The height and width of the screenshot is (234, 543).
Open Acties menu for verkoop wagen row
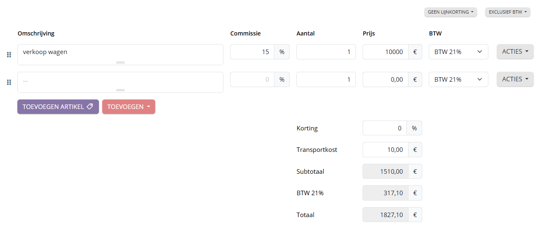515,52
